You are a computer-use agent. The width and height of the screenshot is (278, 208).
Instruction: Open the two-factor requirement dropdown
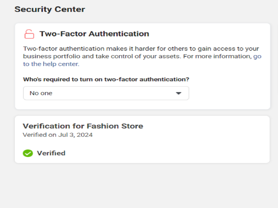coord(106,93)
